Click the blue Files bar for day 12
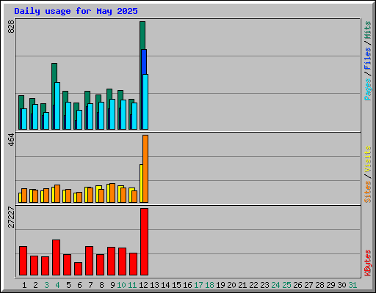Viewport: 376px width, 293px height. (x=144, y=62)
